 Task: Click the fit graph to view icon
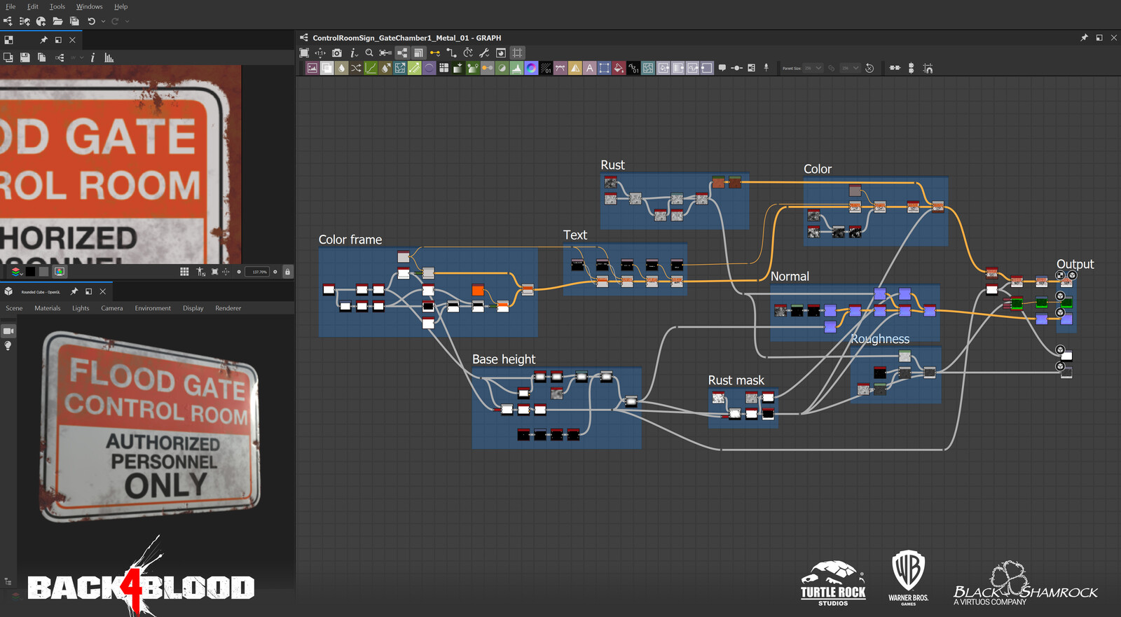304,53
